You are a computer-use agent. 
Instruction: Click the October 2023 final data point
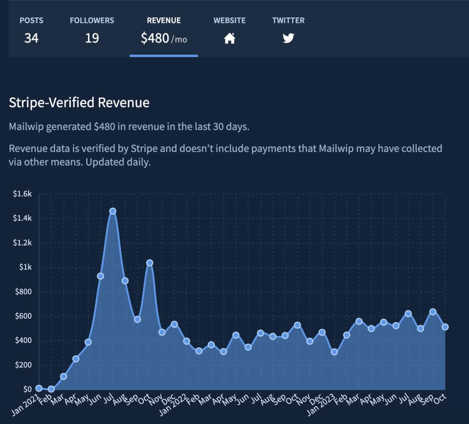pos(445,327)
